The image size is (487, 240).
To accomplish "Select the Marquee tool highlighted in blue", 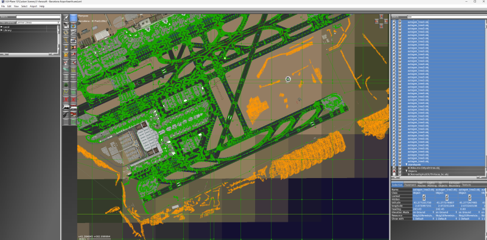I will click(x=74, y=18).
